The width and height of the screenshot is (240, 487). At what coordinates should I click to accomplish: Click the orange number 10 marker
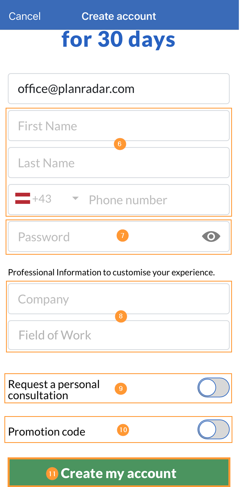tap(123, 430)
